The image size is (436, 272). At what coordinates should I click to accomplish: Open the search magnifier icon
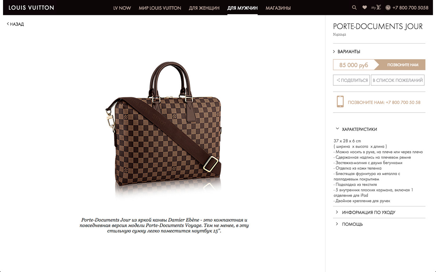pyautogui.click(x=354, y=7)
